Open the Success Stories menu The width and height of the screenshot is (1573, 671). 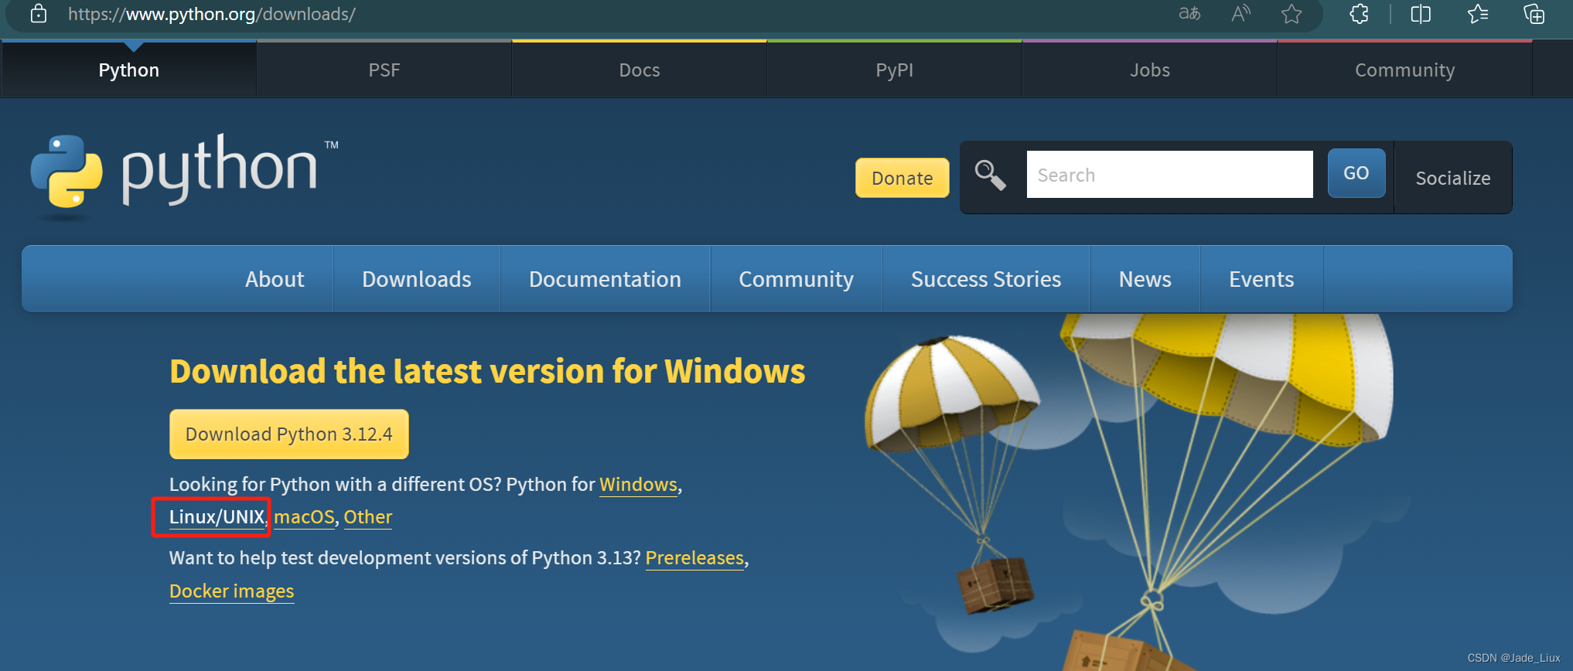click(986, 279)
